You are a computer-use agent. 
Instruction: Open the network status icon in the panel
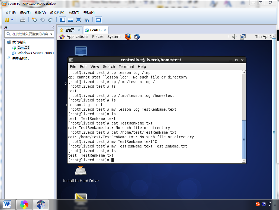click(x=243, y=37)
